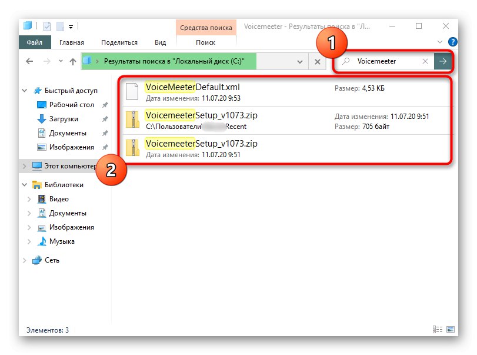Run the search with the arrow button
Image resolution: width=477 pixels, height=355 pixels.
point(443,61)
